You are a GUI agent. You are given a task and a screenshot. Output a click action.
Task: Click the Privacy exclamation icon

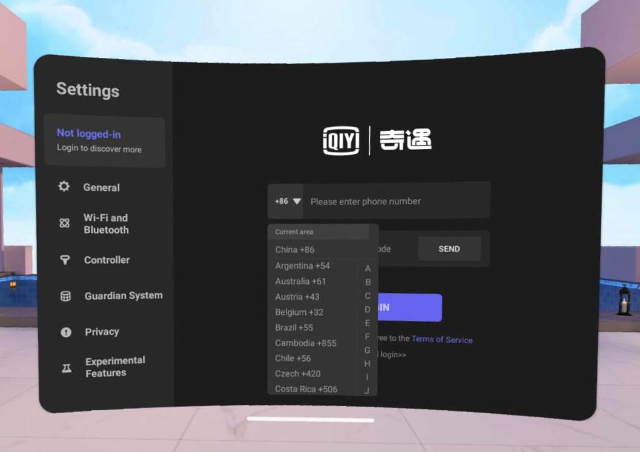tap(66, 332)
